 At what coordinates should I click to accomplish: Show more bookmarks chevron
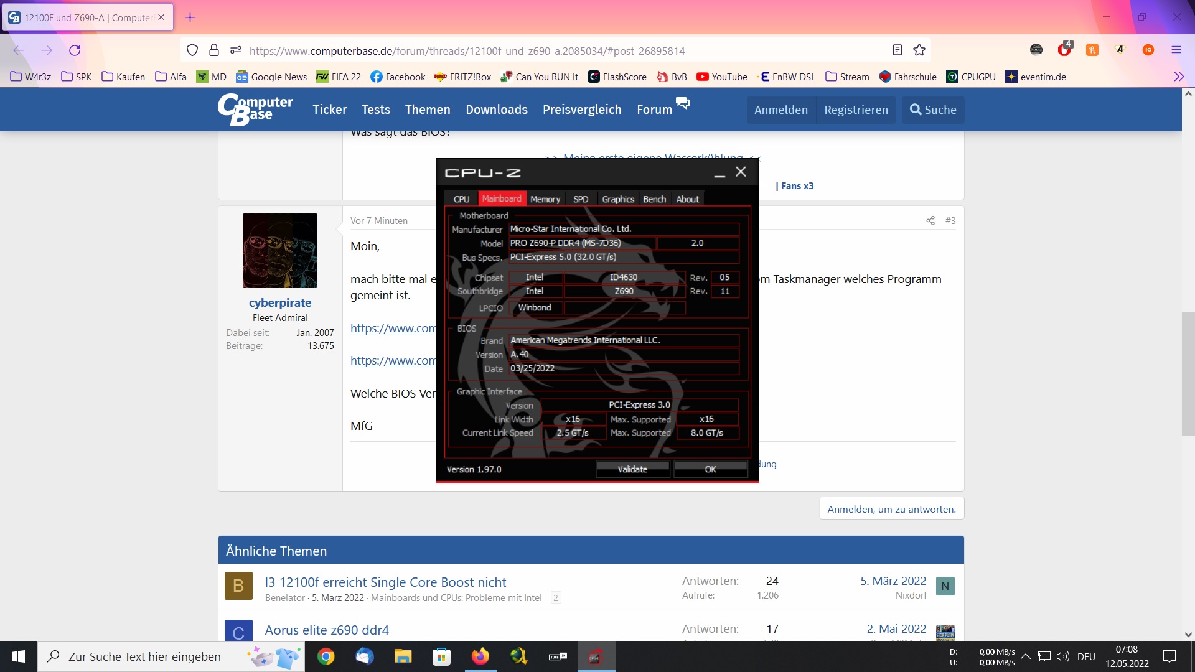point(1178,77)
